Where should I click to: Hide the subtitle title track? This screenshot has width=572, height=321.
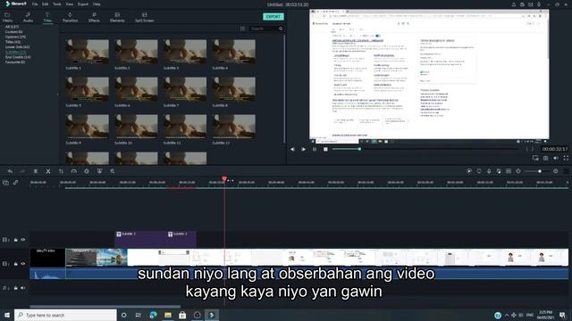(23, 240)
